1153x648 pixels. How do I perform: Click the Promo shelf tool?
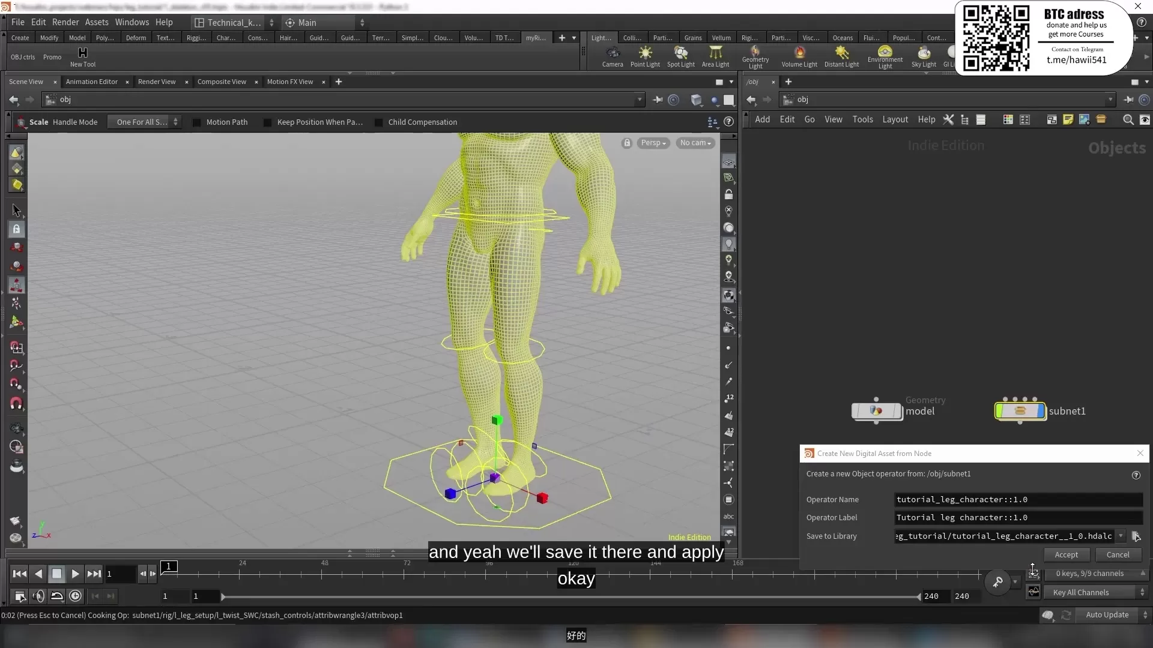point(52,58)
